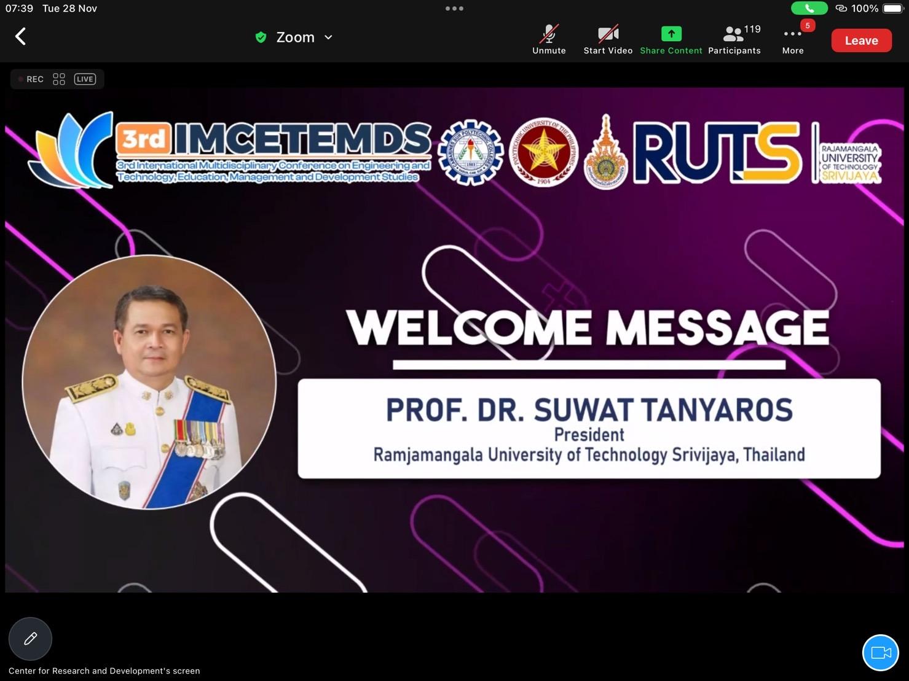
Task: Open the More options menu
Action: [793, 40]
